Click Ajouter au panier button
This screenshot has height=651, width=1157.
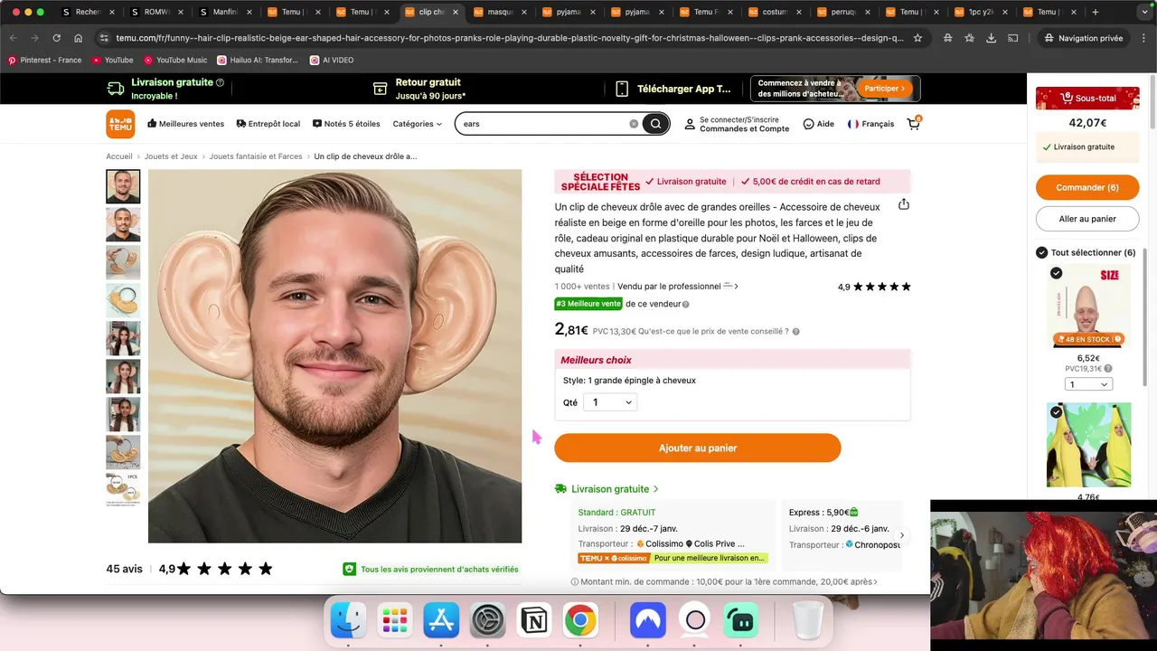[698, 448]
